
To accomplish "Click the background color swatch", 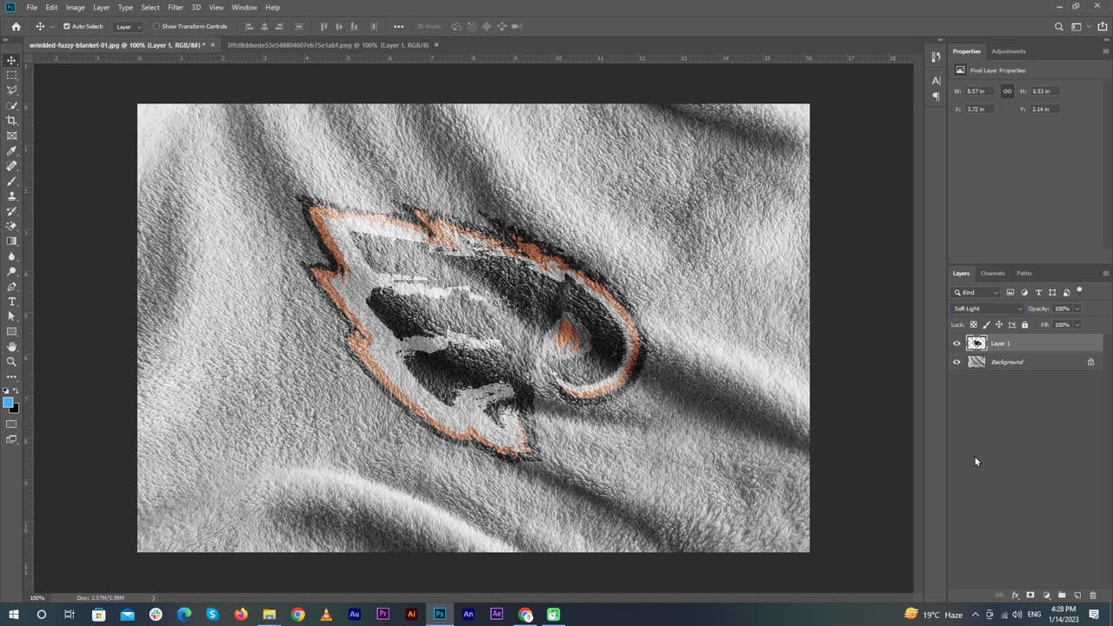I will click(14, 408).
